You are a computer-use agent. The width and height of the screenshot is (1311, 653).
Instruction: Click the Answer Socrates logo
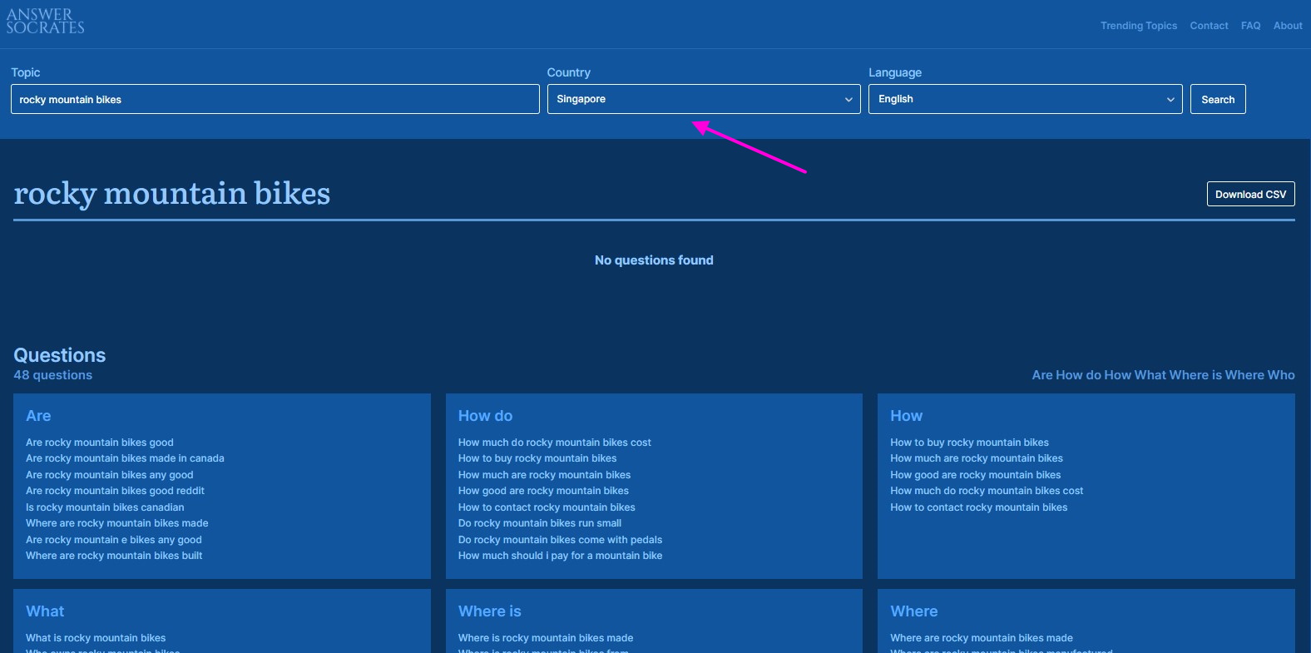[x=46, y=22]
